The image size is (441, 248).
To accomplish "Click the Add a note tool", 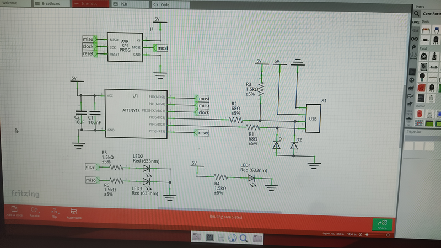I will [x=14, y=211].
